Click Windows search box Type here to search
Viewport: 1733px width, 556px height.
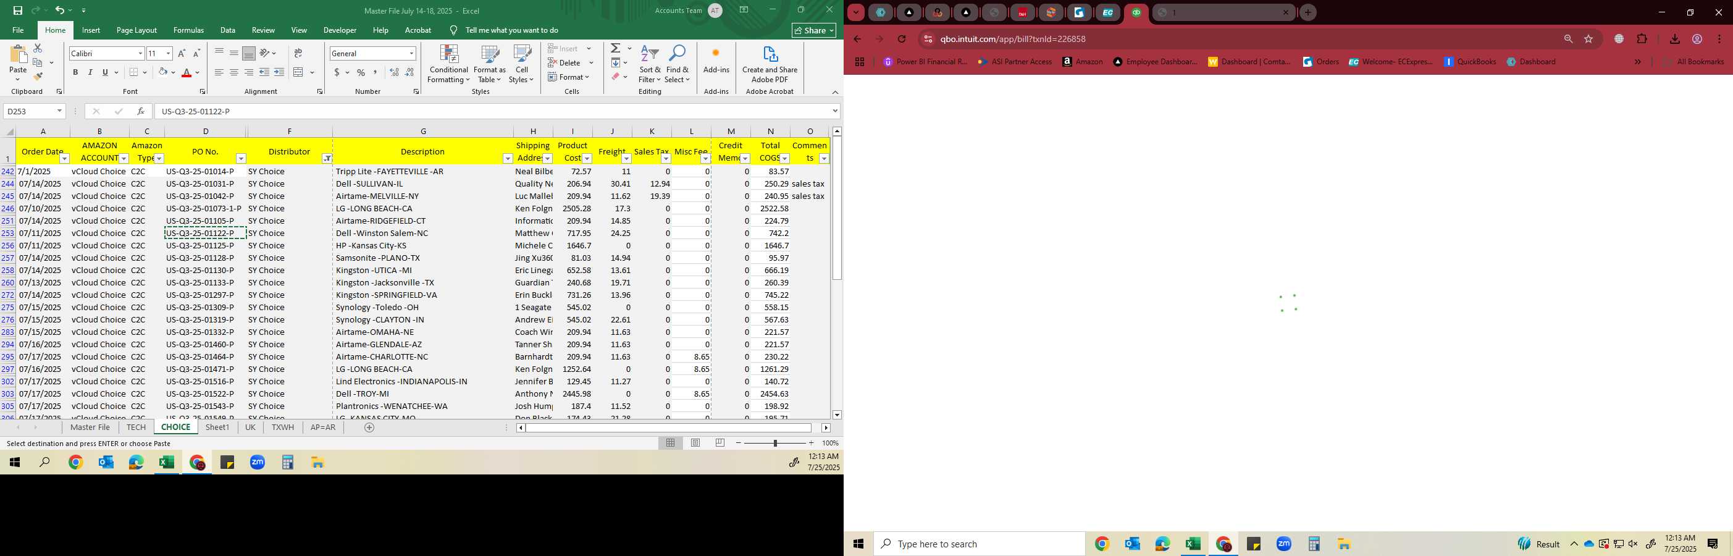click(x=980, y=544)
